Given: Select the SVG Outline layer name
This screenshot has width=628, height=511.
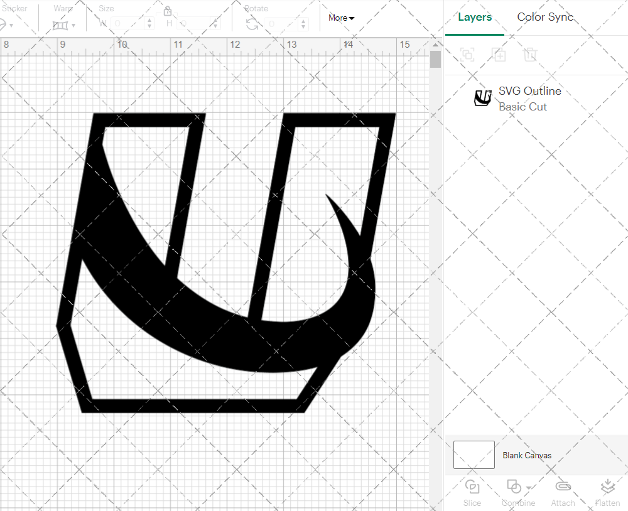Looking at the screenshot, I should point(530,91).
